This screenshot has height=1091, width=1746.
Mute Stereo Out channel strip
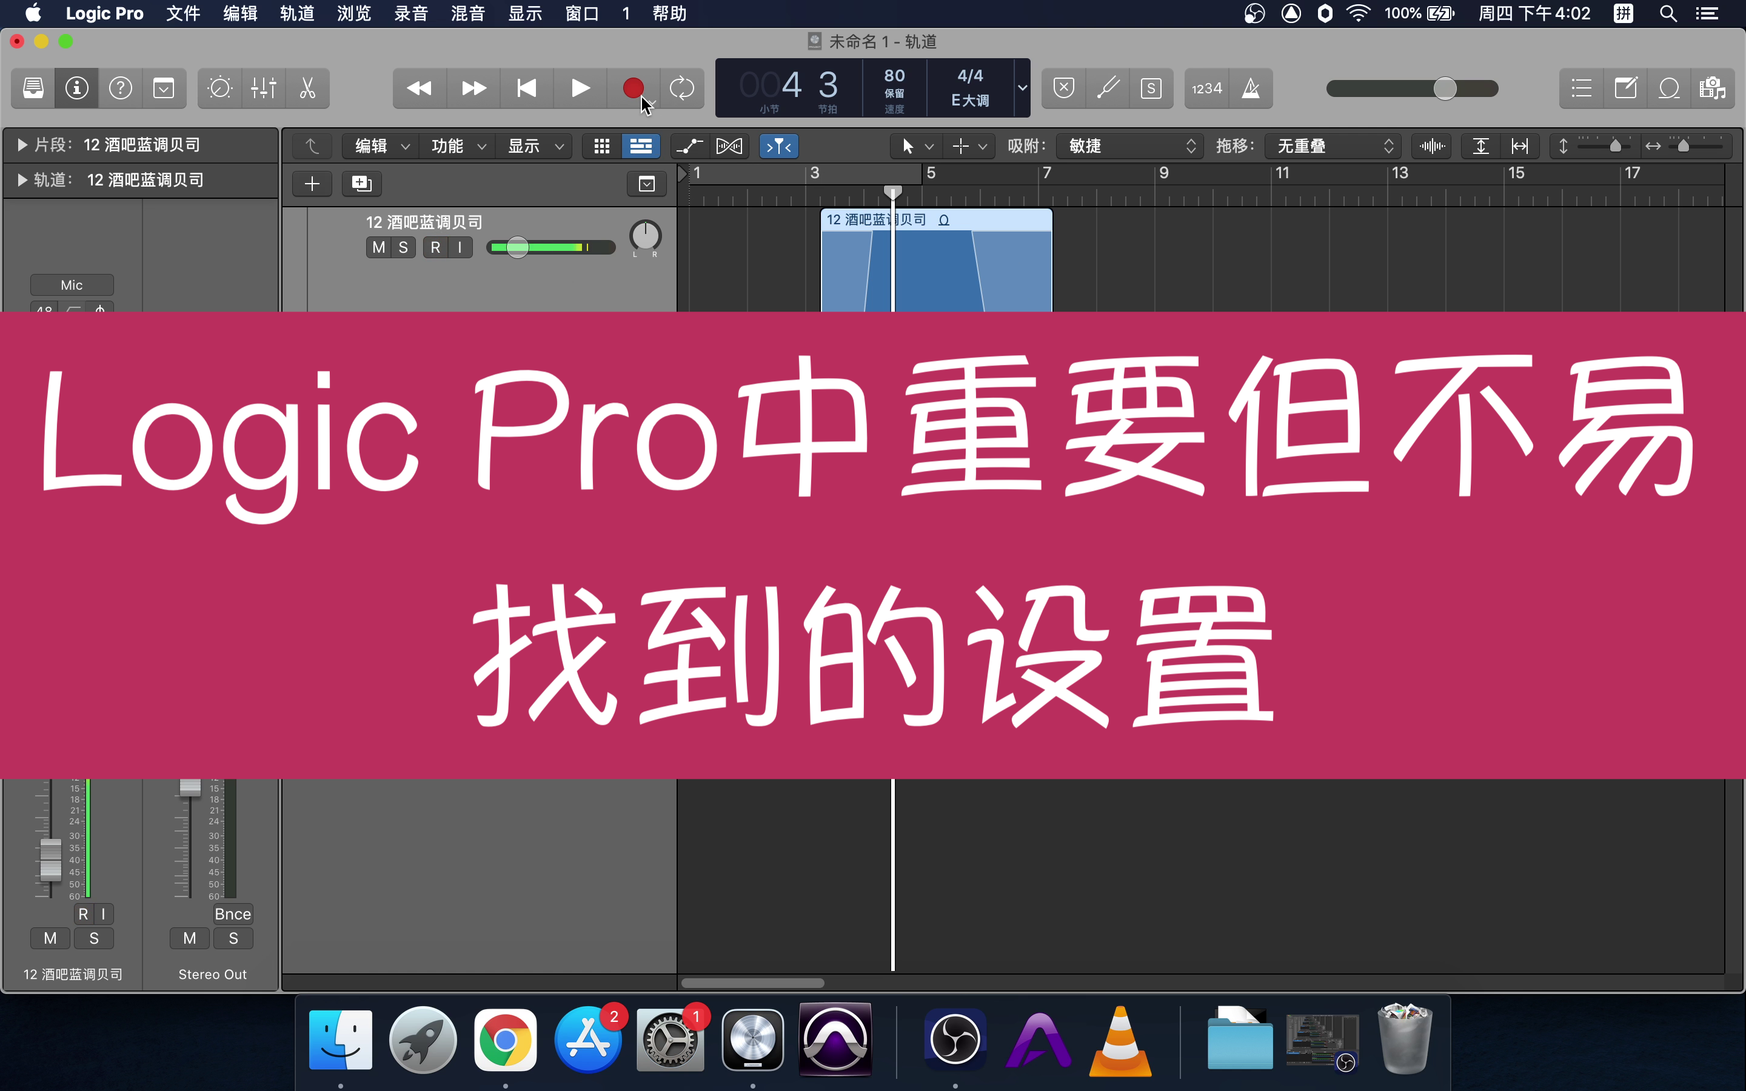tap(190, 938)
